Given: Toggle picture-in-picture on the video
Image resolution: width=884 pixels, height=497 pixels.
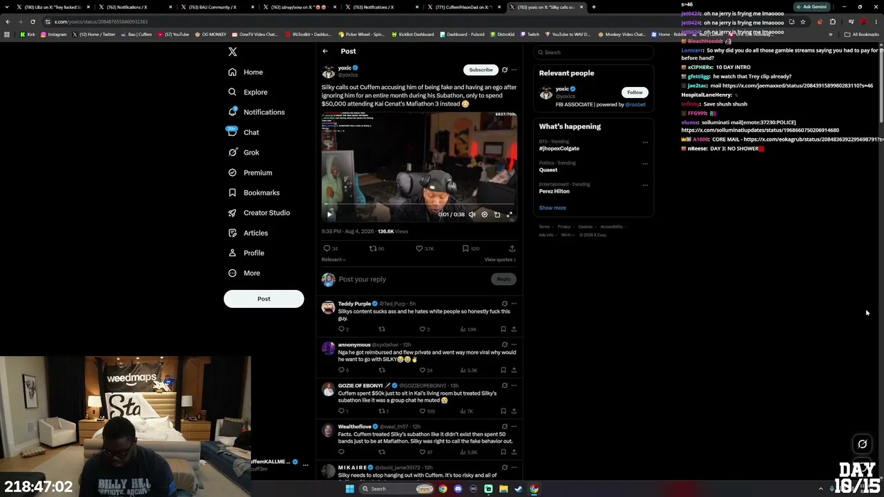Looking at the screenshot, I should click(x=497, y=214).
